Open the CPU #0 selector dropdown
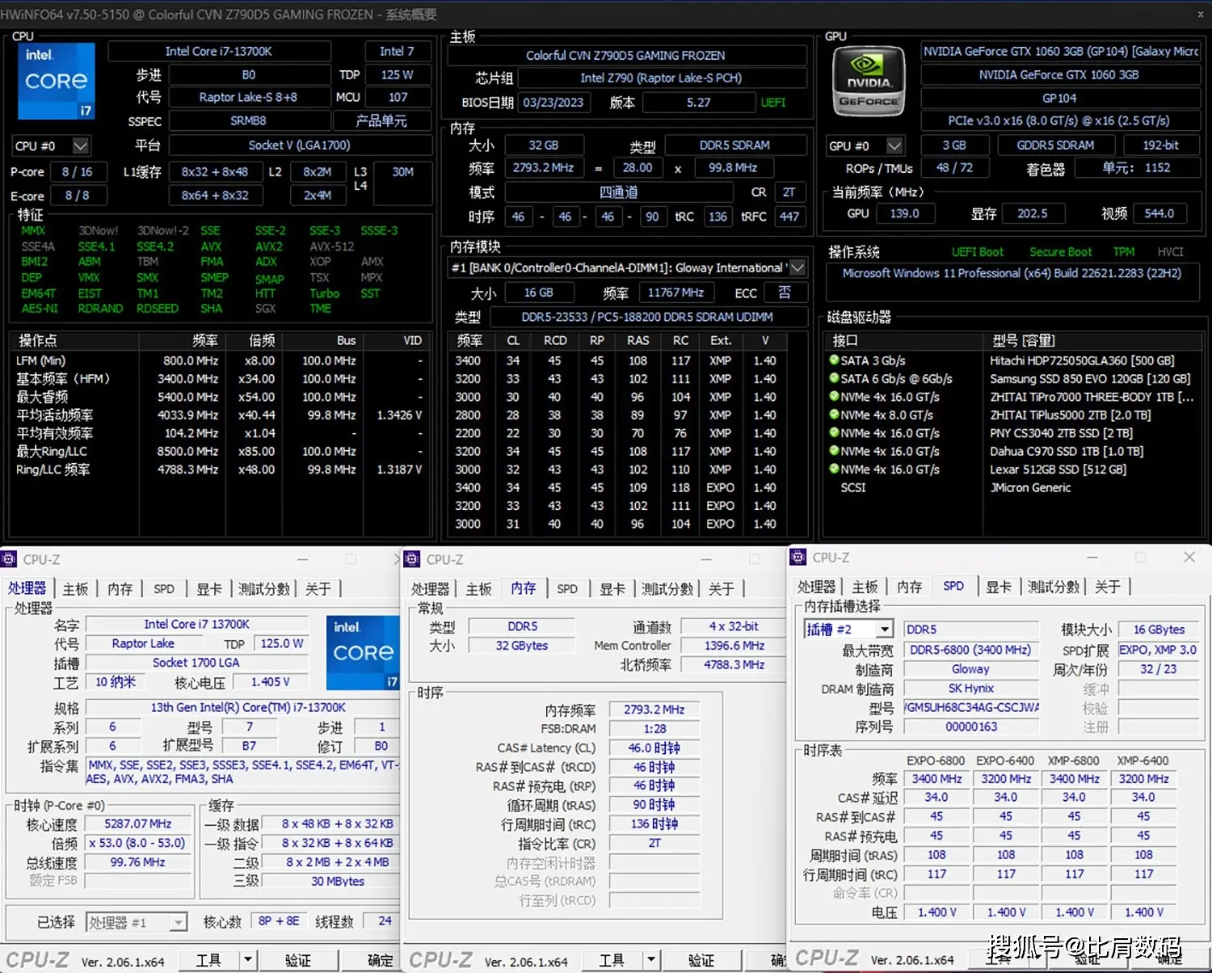 [x=80, y=146]
